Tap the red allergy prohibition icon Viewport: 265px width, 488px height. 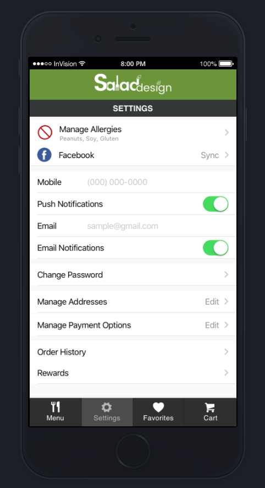click(45, 132)
